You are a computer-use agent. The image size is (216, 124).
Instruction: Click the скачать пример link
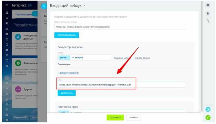142,58
